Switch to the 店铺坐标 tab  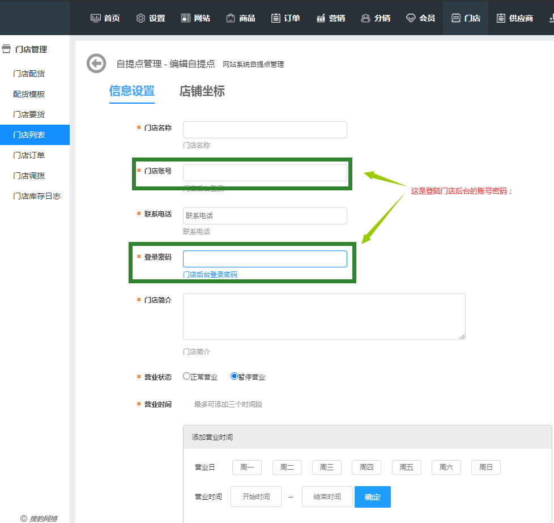point(202,91)
